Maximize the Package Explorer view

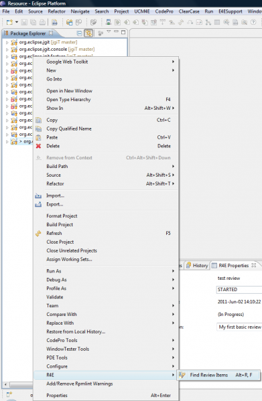(123, 32)
